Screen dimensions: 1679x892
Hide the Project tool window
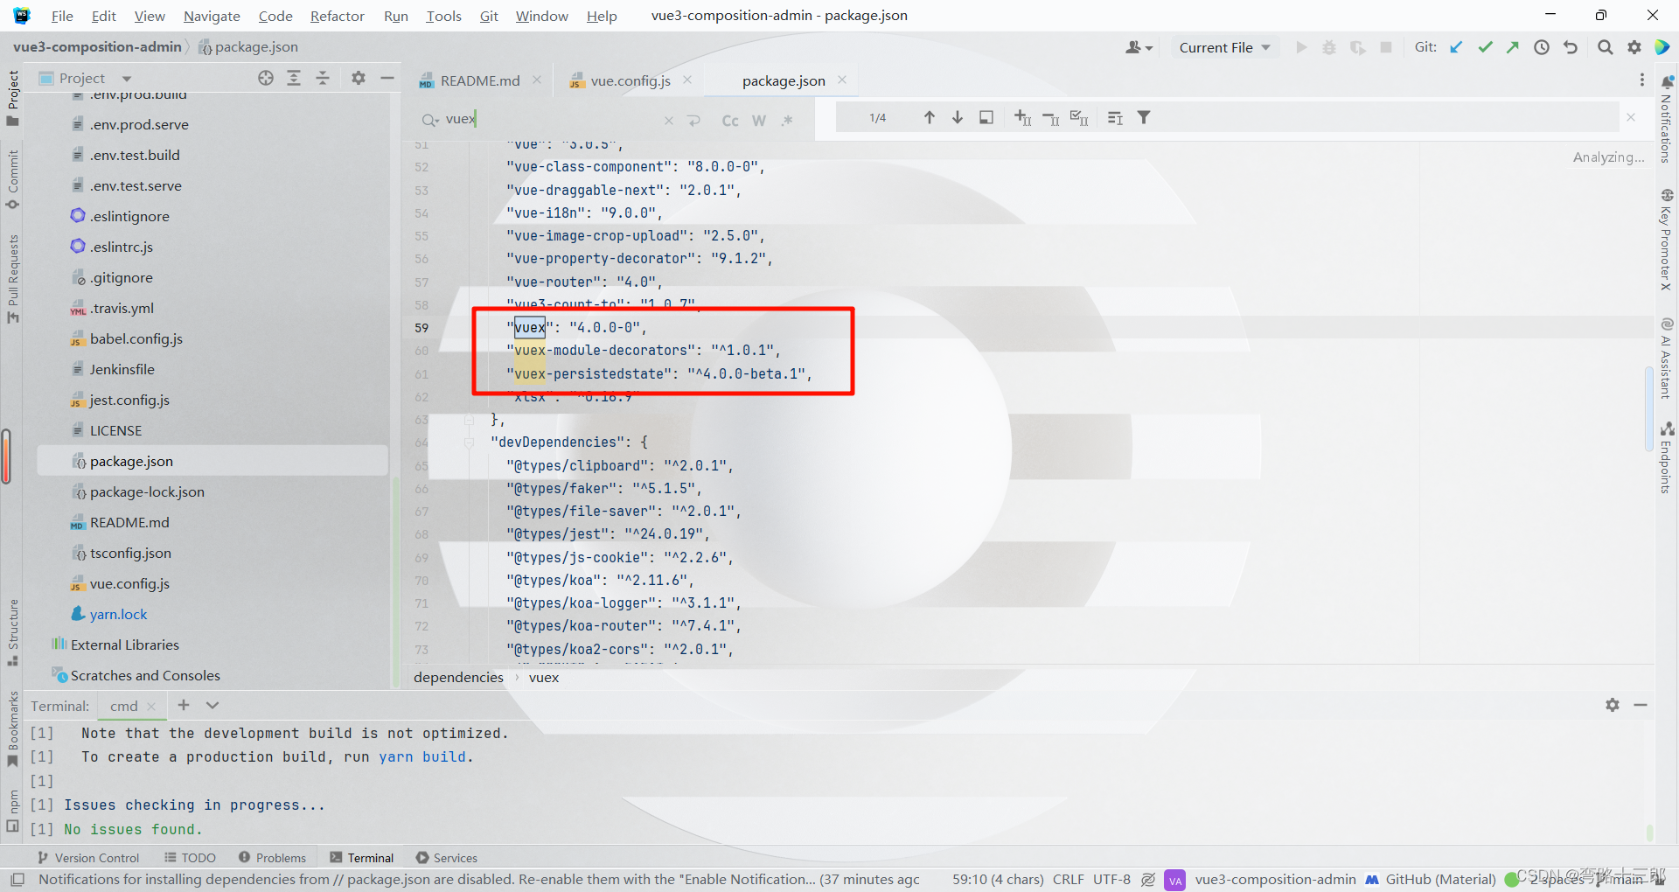(387, 78)
